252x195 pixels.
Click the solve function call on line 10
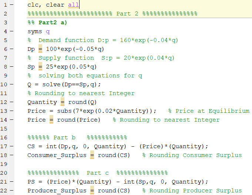point(49,84)
